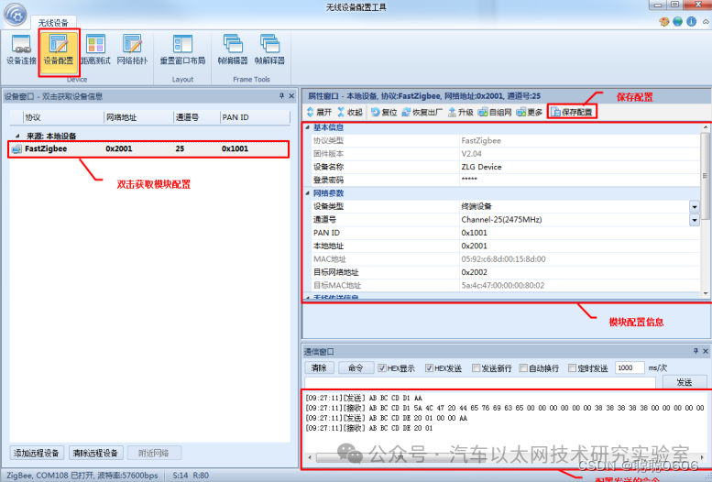
Task: Click the 协议 column header
Action: click(x=63, y=117)
